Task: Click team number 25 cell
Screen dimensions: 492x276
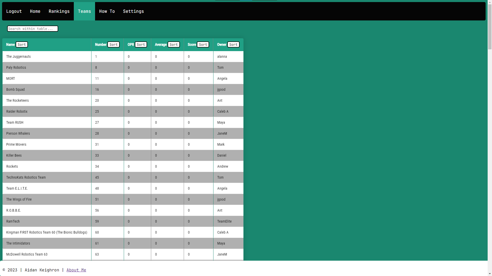Action: 107,111
